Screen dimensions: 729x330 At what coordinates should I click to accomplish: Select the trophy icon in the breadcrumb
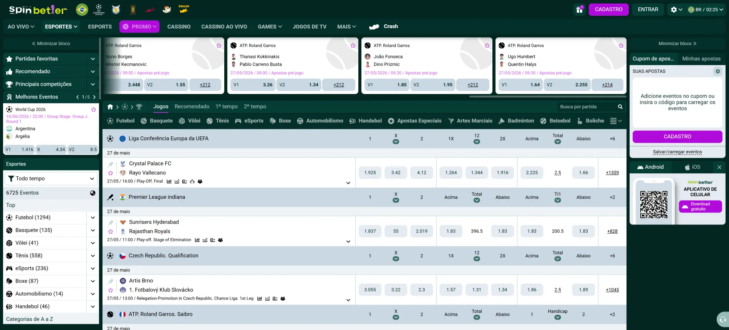pos(139,107)
